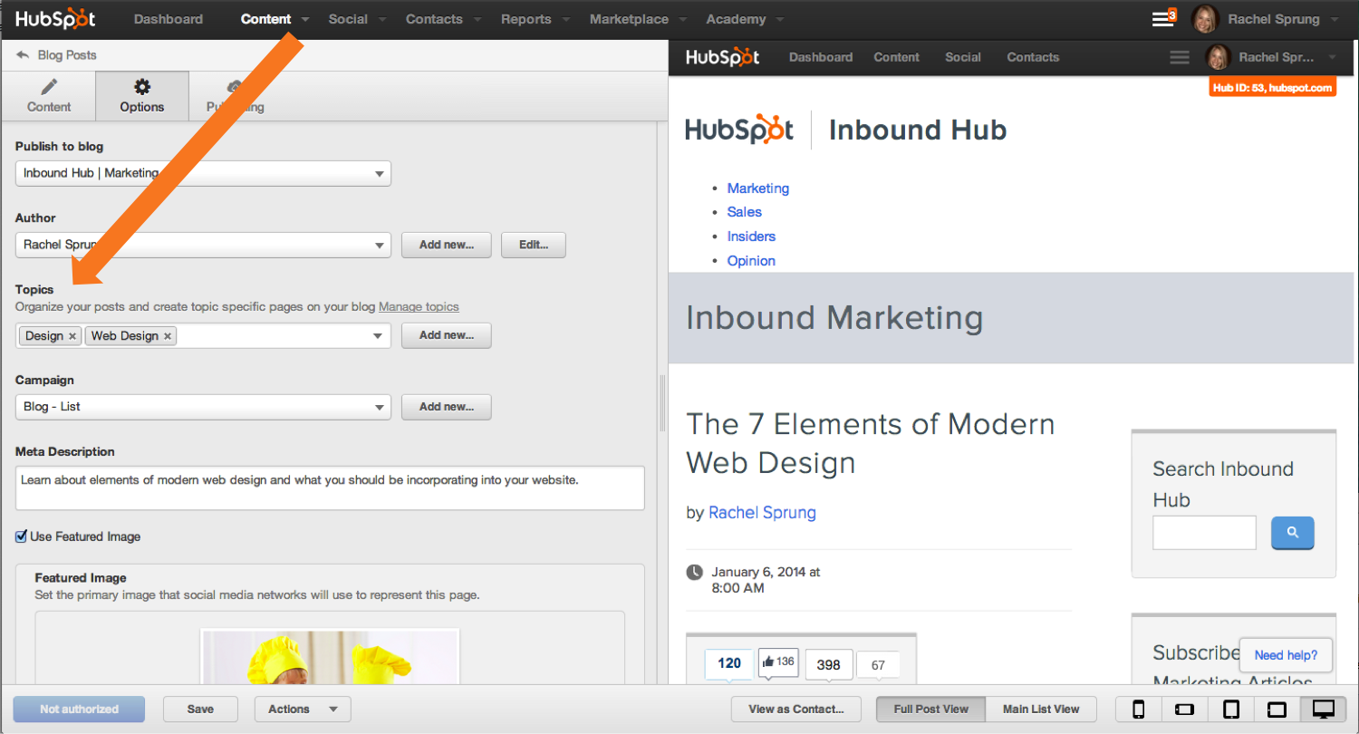1359x734 pixels.
Task: Open the Author dropdown
Action: [x=203, y=245]
